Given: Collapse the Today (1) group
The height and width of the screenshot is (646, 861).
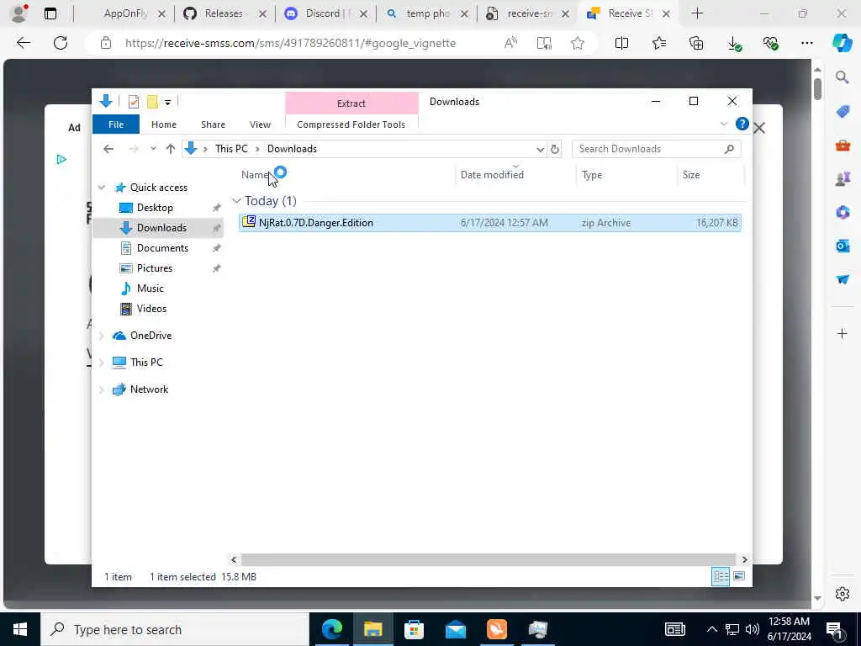Looking at the screenshot, I should 236,201.
